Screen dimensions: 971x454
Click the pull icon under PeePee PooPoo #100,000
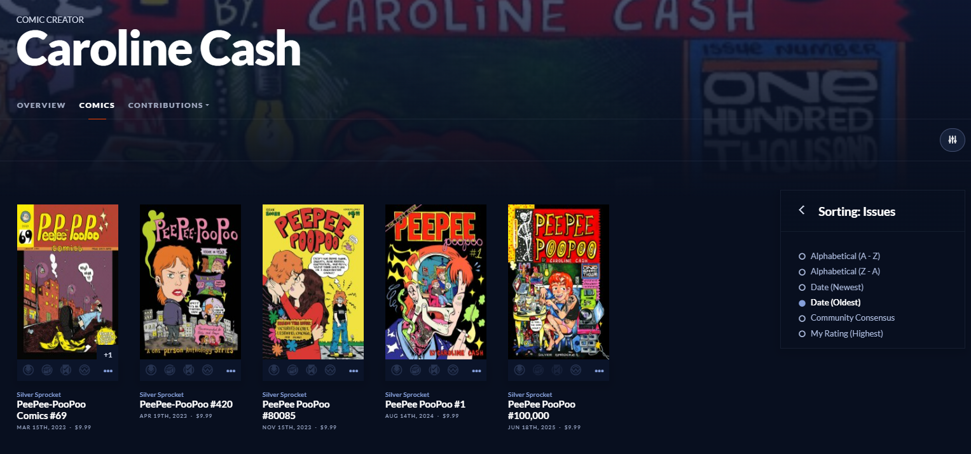click(x=519, y=370)
